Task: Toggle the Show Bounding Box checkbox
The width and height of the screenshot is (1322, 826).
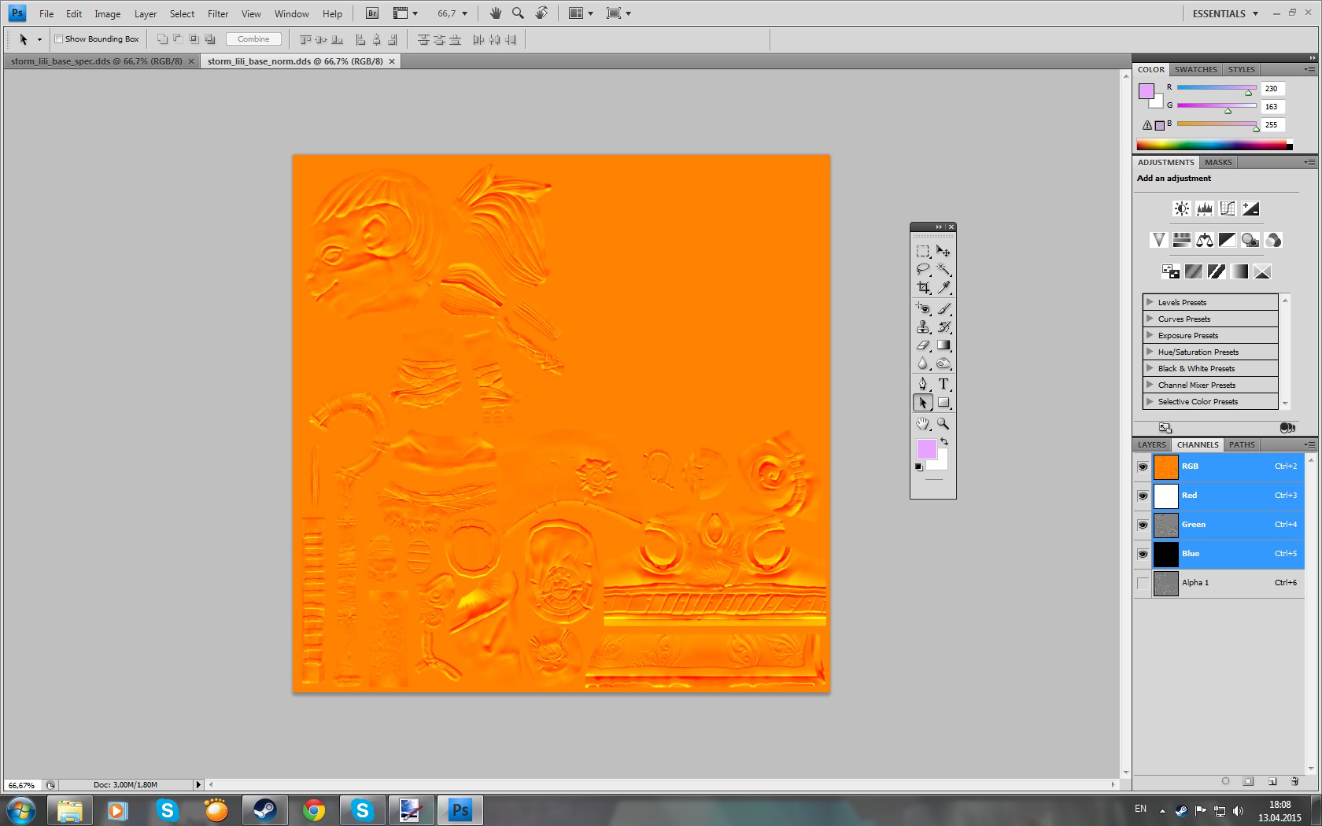Action: tap(58, 39)
